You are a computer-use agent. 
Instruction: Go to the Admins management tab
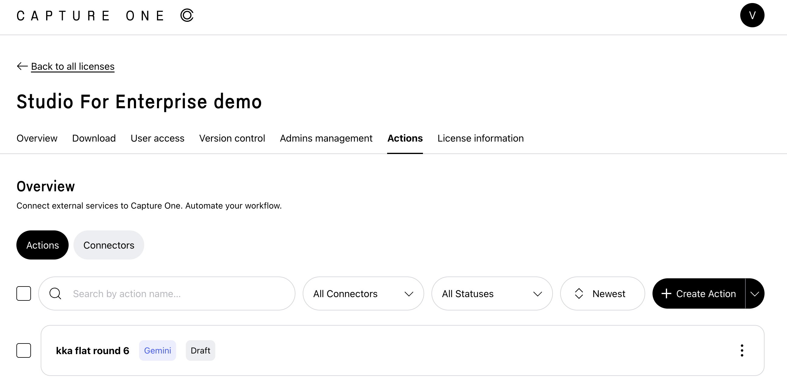[326, 138]
